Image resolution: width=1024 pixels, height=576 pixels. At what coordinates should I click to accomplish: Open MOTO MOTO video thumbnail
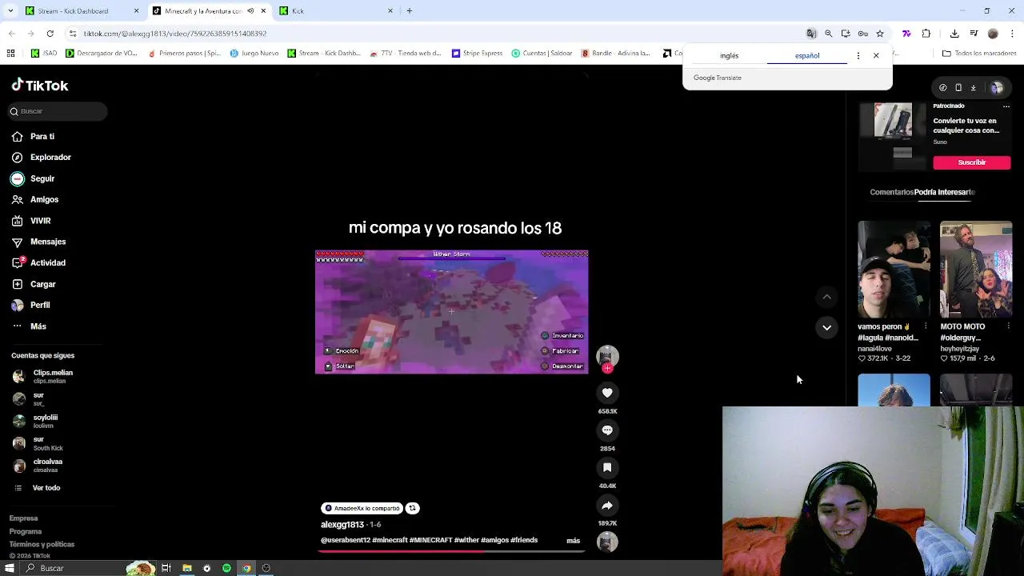[976, 270]
